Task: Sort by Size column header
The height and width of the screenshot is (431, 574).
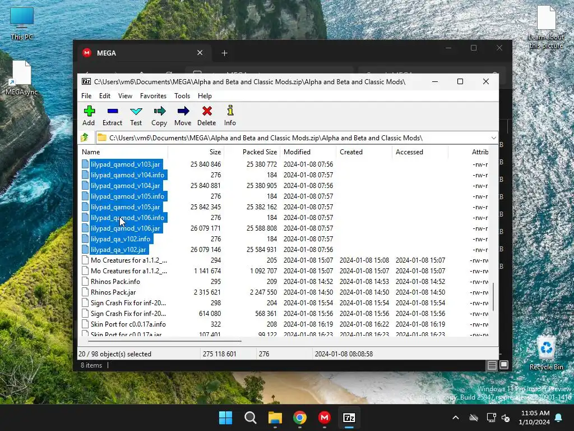Action: (x=196, y=152)
